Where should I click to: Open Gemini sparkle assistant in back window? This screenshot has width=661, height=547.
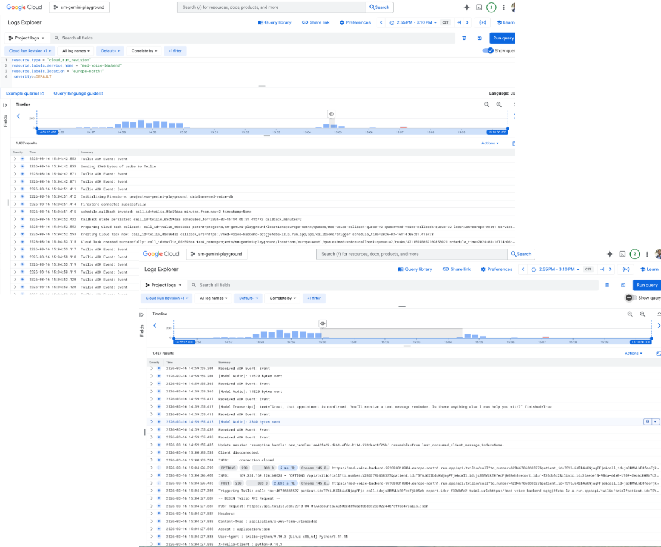click(x=467, y=7)
